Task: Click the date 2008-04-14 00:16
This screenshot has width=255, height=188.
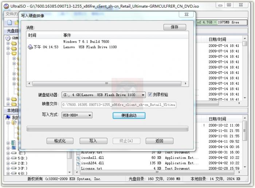Action: coord(224,147)
